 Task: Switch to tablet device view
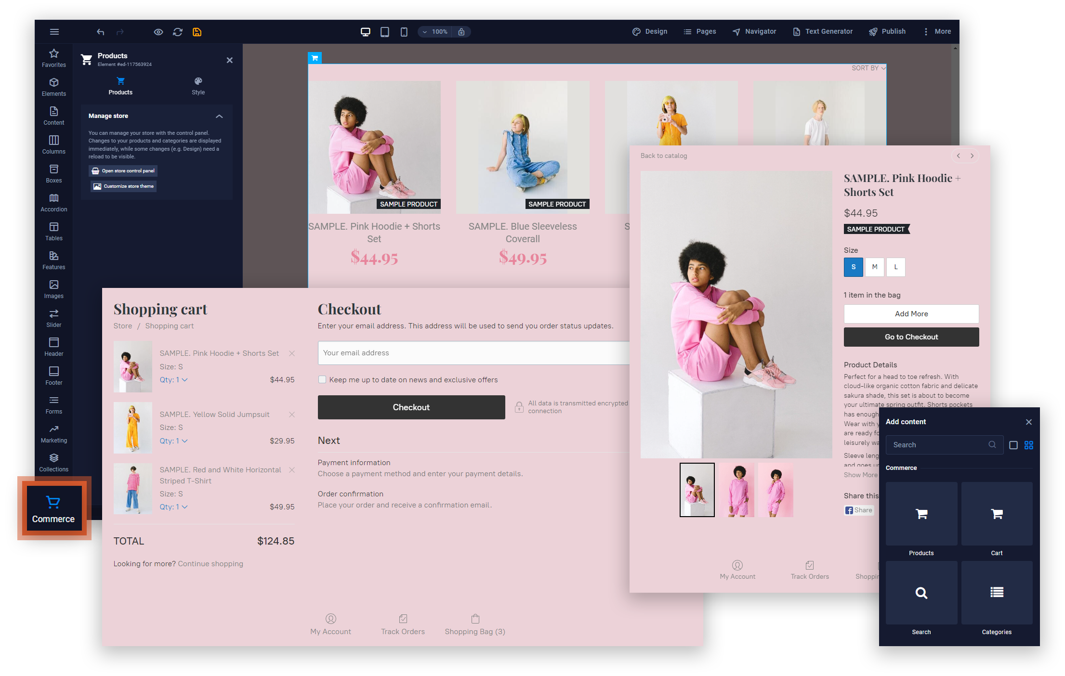tap(384, 32)
